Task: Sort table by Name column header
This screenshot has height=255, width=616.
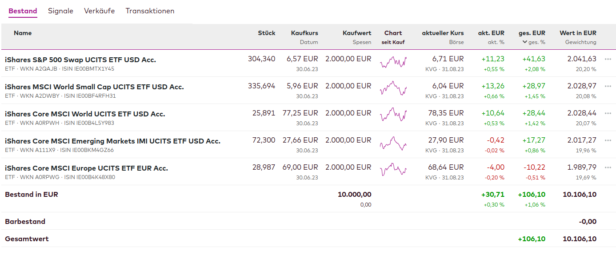Action: pyautogui.click(x=23, y=33)
